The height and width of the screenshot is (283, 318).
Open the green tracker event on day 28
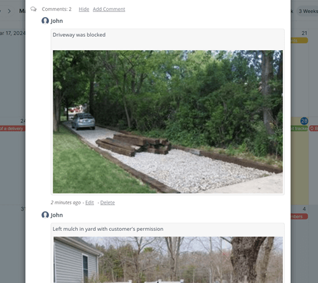click(x=299, y=128)
